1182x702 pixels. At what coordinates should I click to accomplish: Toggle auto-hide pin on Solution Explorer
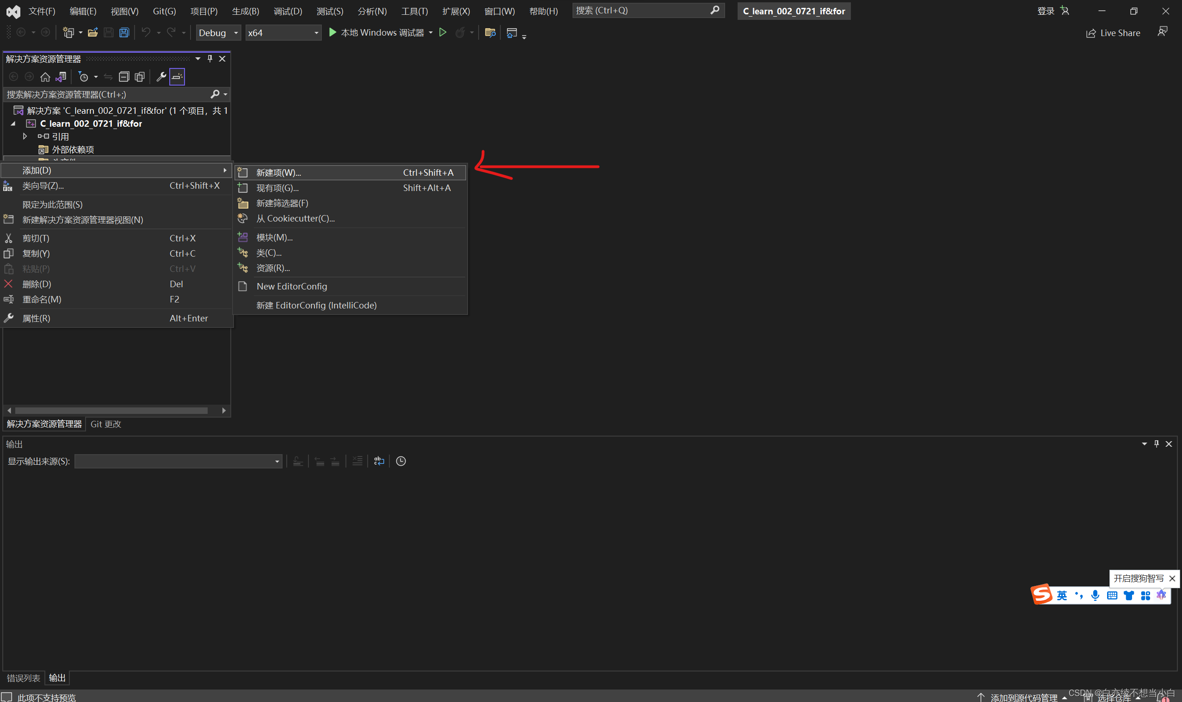click(210, 59)
